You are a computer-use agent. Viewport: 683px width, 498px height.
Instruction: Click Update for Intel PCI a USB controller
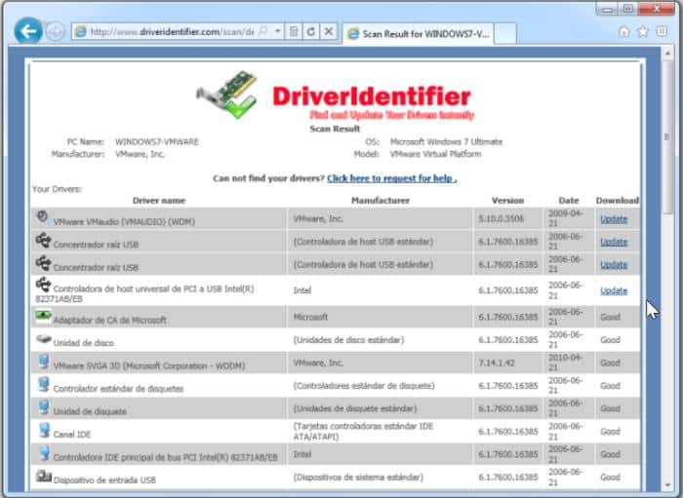(614, 291)
